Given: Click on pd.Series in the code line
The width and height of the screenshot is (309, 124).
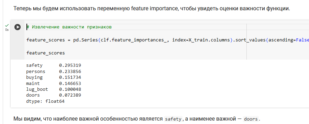Looking at the screenshot, I should [x=86, y=40].
